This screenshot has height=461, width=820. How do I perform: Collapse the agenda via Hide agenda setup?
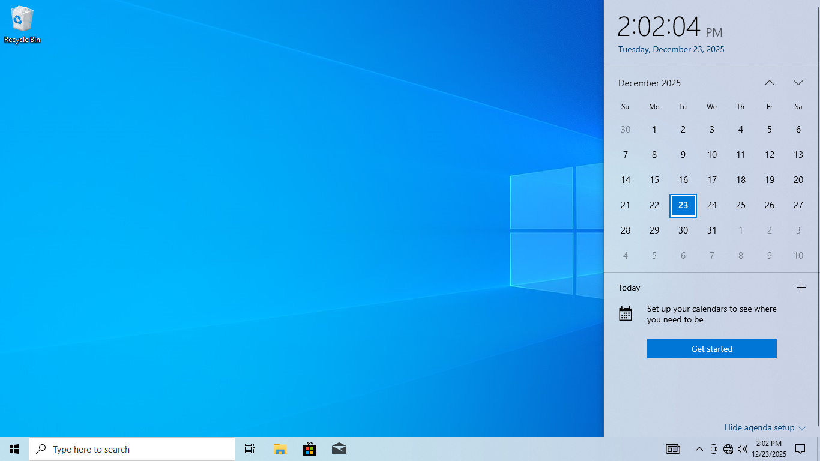click(x=764, y=427)
